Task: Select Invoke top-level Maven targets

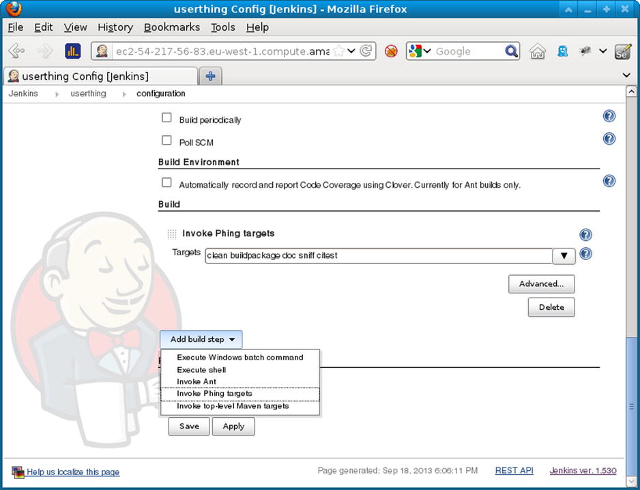Action: pos(240,406)
